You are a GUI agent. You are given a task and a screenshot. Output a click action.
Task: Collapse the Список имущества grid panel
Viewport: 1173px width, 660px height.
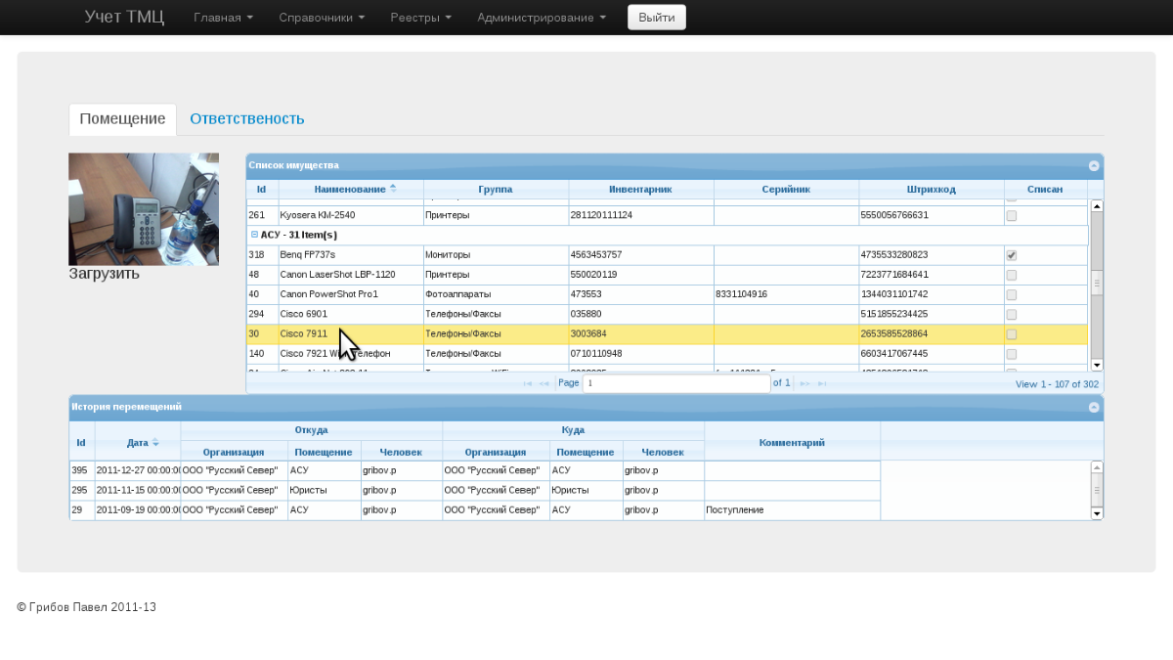click(x=1094, y=166)
